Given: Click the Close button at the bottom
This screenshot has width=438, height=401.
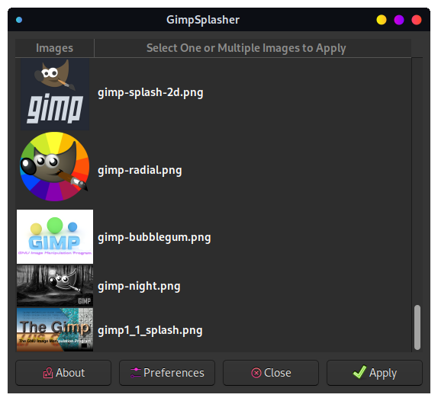Looking at the screenshot, I should click(x=271, y=373).
